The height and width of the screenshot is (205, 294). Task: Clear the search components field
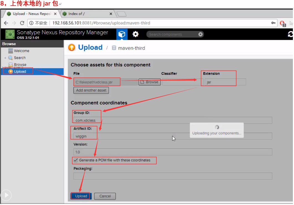coord(200,34)
